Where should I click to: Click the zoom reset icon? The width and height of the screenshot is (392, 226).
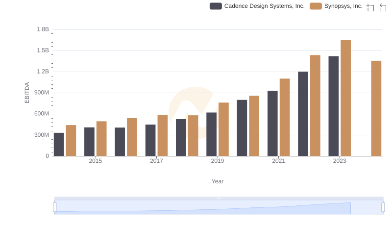click(383, 7)
